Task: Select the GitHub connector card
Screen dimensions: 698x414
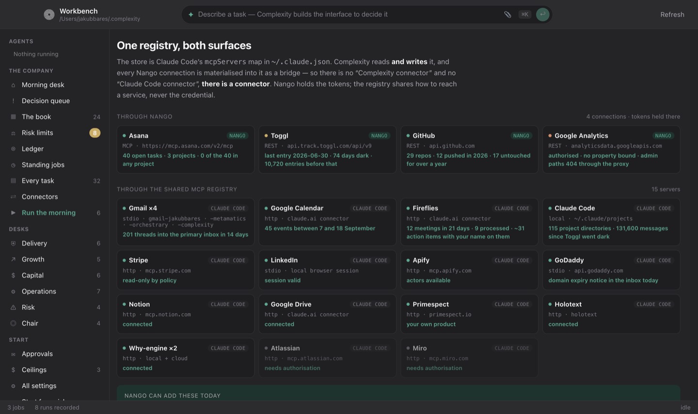Action: (469, 149)
